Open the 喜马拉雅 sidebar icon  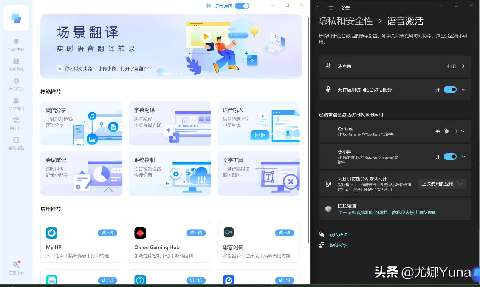tap(16, 143)
